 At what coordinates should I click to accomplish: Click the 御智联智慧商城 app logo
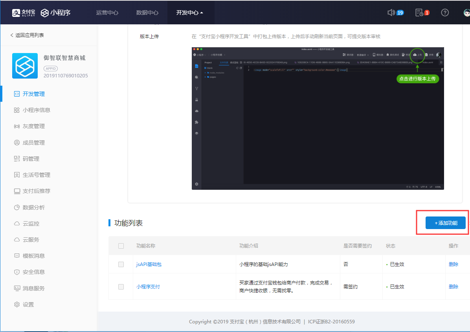click(25, 66)
